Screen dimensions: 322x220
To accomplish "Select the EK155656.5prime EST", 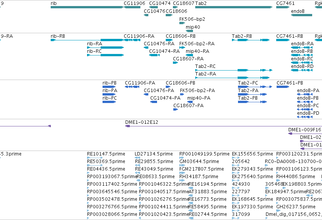I will click(x=236, y=158).
